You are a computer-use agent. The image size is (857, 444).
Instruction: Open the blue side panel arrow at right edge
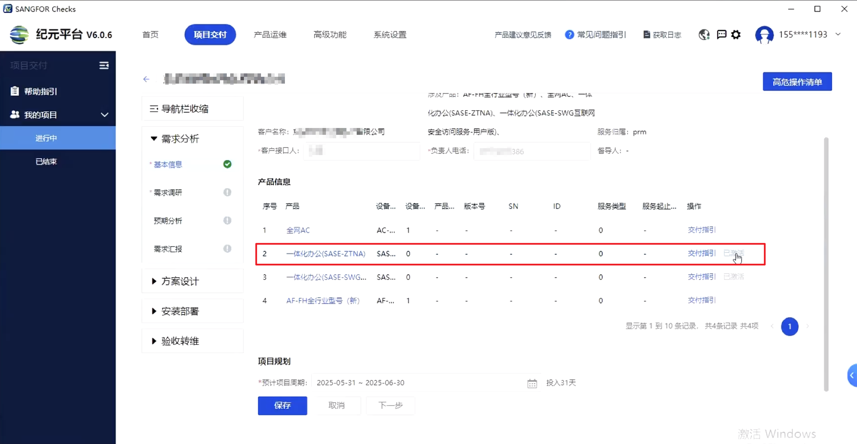click(852, 375)
